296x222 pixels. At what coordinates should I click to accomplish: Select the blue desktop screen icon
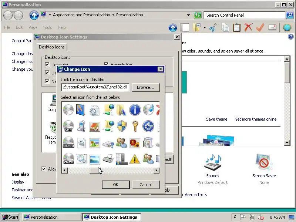click(x=80, y=110)
